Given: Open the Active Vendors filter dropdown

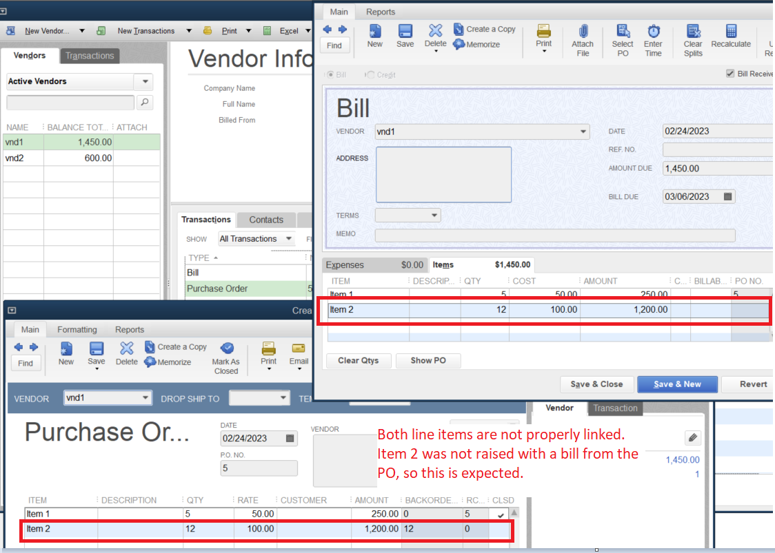Looking at the screenshot, I should 145,81.
